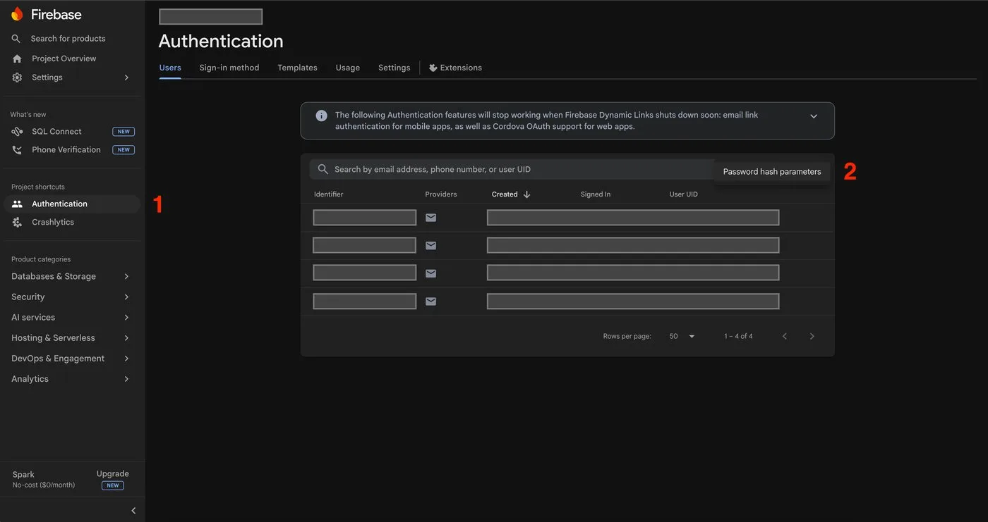Collapse the sidebar with the chevron
The width and height of the screenshot is (988, 522).
click(x=133, y=511)
